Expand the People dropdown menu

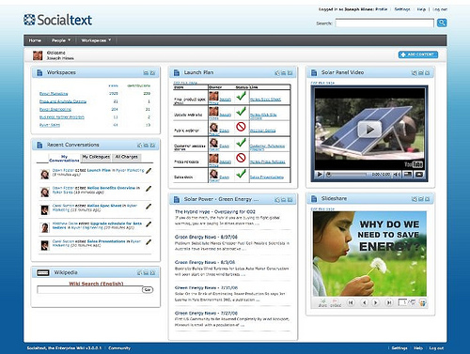click(x=61, y=40)
